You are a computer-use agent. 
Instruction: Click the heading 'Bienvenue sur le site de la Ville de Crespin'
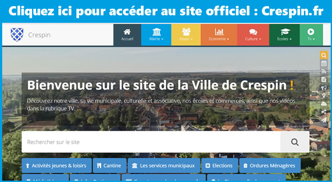(x=157, y=85)
